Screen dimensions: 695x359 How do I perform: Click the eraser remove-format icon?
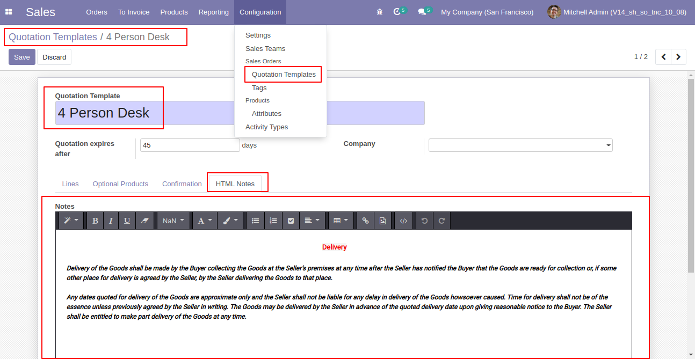[144, 221]
